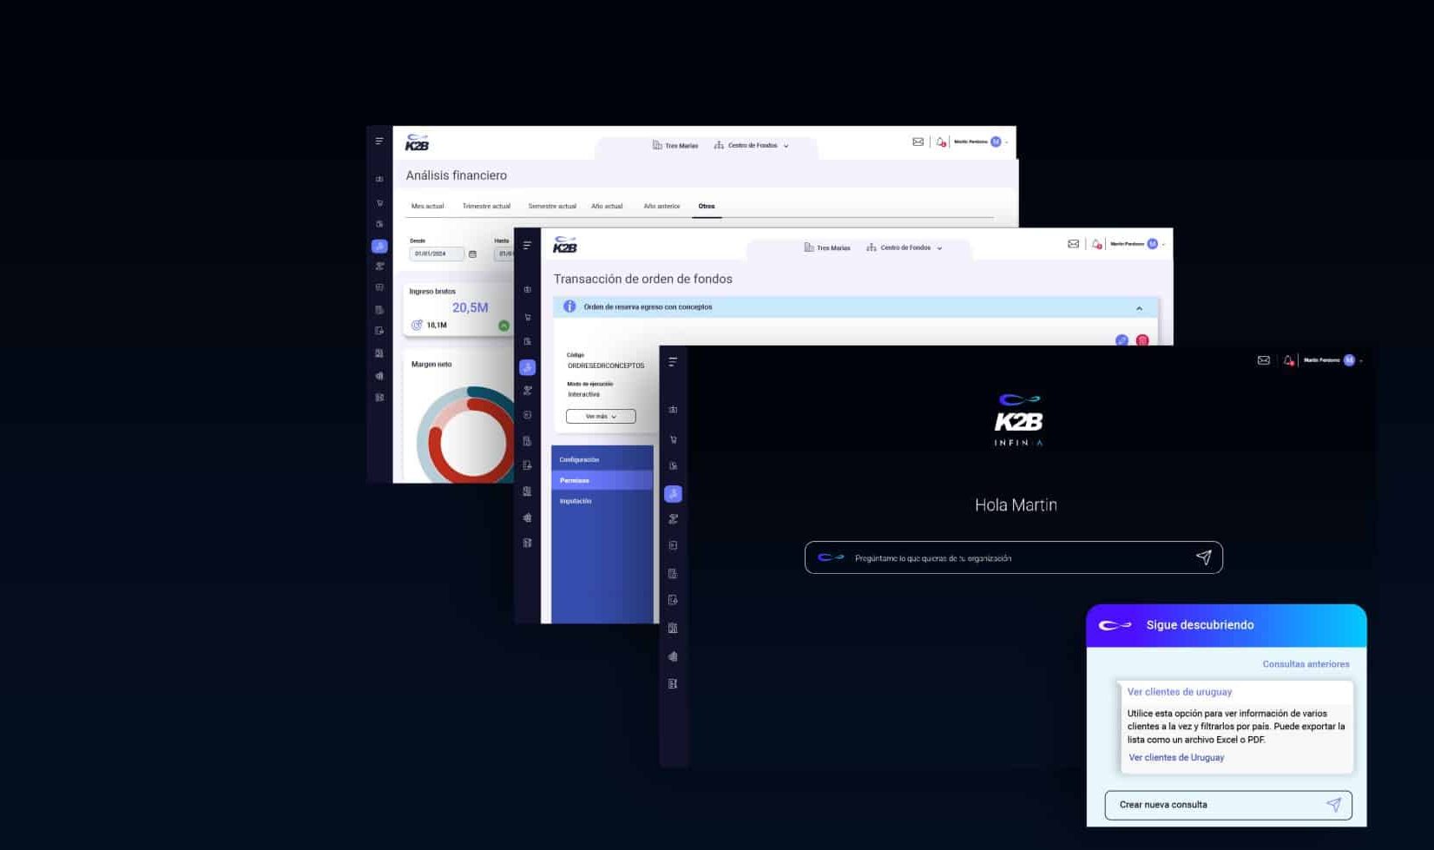Image resolution: width=1434 pixels, height=850 pixels.
Task: Open notifications bell in K2B Infinia window
Action: (x=1288, y=360)
